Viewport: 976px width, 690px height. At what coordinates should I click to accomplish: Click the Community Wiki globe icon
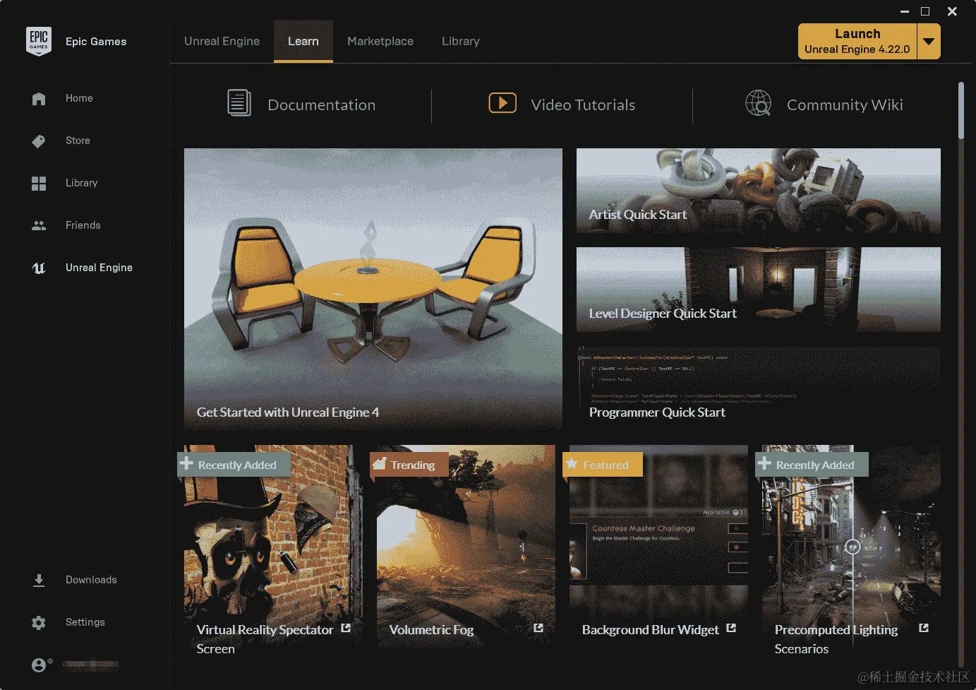759,103
